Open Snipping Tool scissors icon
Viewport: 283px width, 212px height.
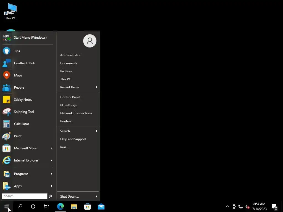[7, 112]
